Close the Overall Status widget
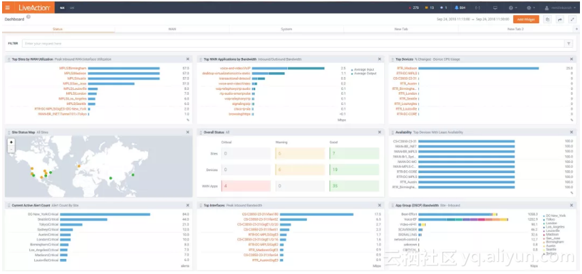This screenshot has width=582, height=274. (379, 132)
